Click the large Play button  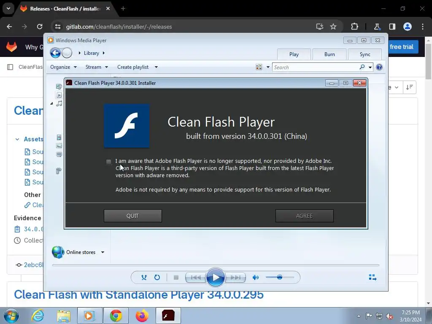click(x=216, y=278)
